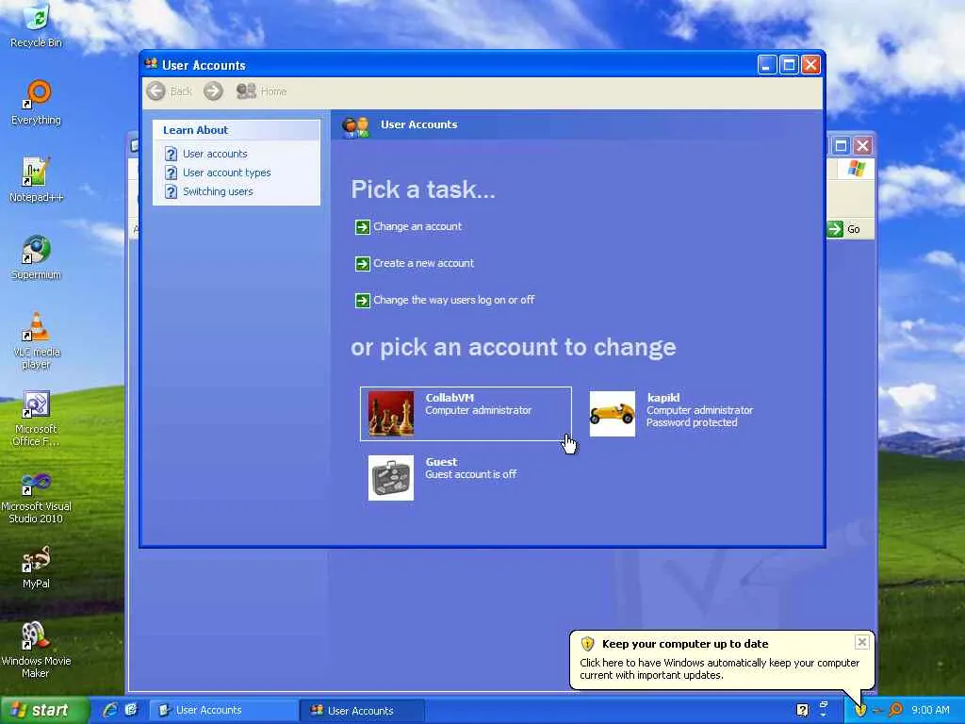965x724 pixels.
Task: Click the green arrow beside 'Change an account'
Action: 363,227
